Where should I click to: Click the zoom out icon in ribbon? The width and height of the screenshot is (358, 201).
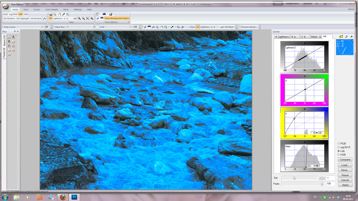coord(83,19)
